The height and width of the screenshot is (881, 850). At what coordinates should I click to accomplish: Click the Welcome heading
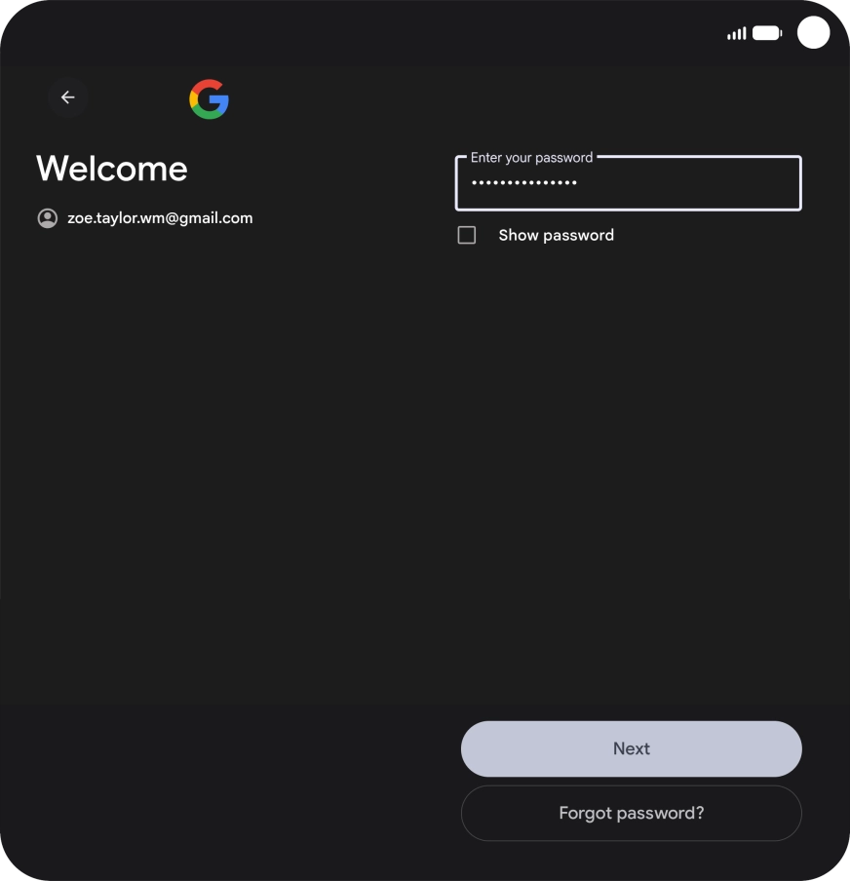coord(112,168)
